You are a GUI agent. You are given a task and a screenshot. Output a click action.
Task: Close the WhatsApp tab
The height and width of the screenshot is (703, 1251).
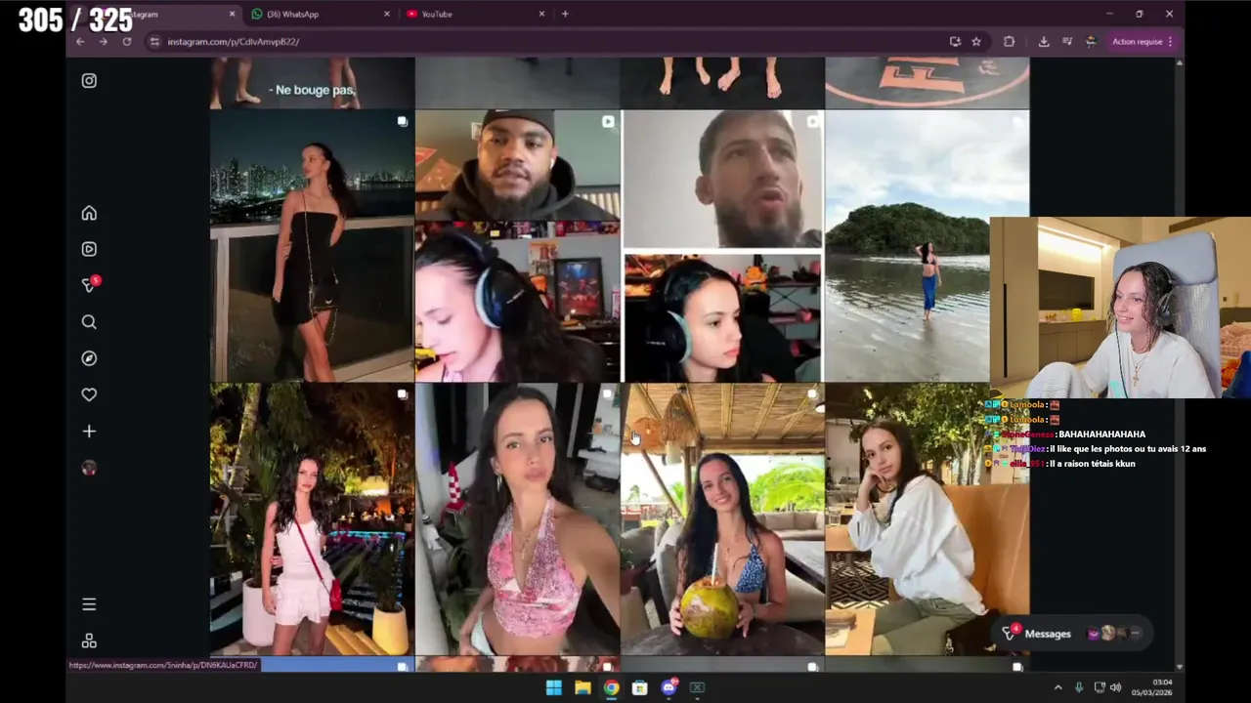pos(387,14)
